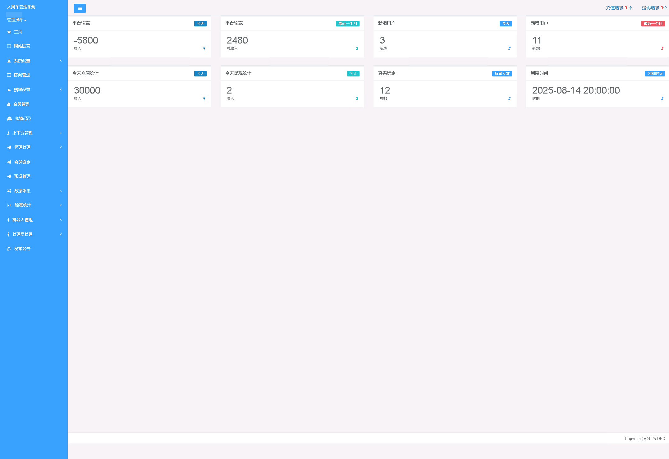
Task: Click the 玩家人数 badge on 真实玩家 card
Action: click(502, 74)
